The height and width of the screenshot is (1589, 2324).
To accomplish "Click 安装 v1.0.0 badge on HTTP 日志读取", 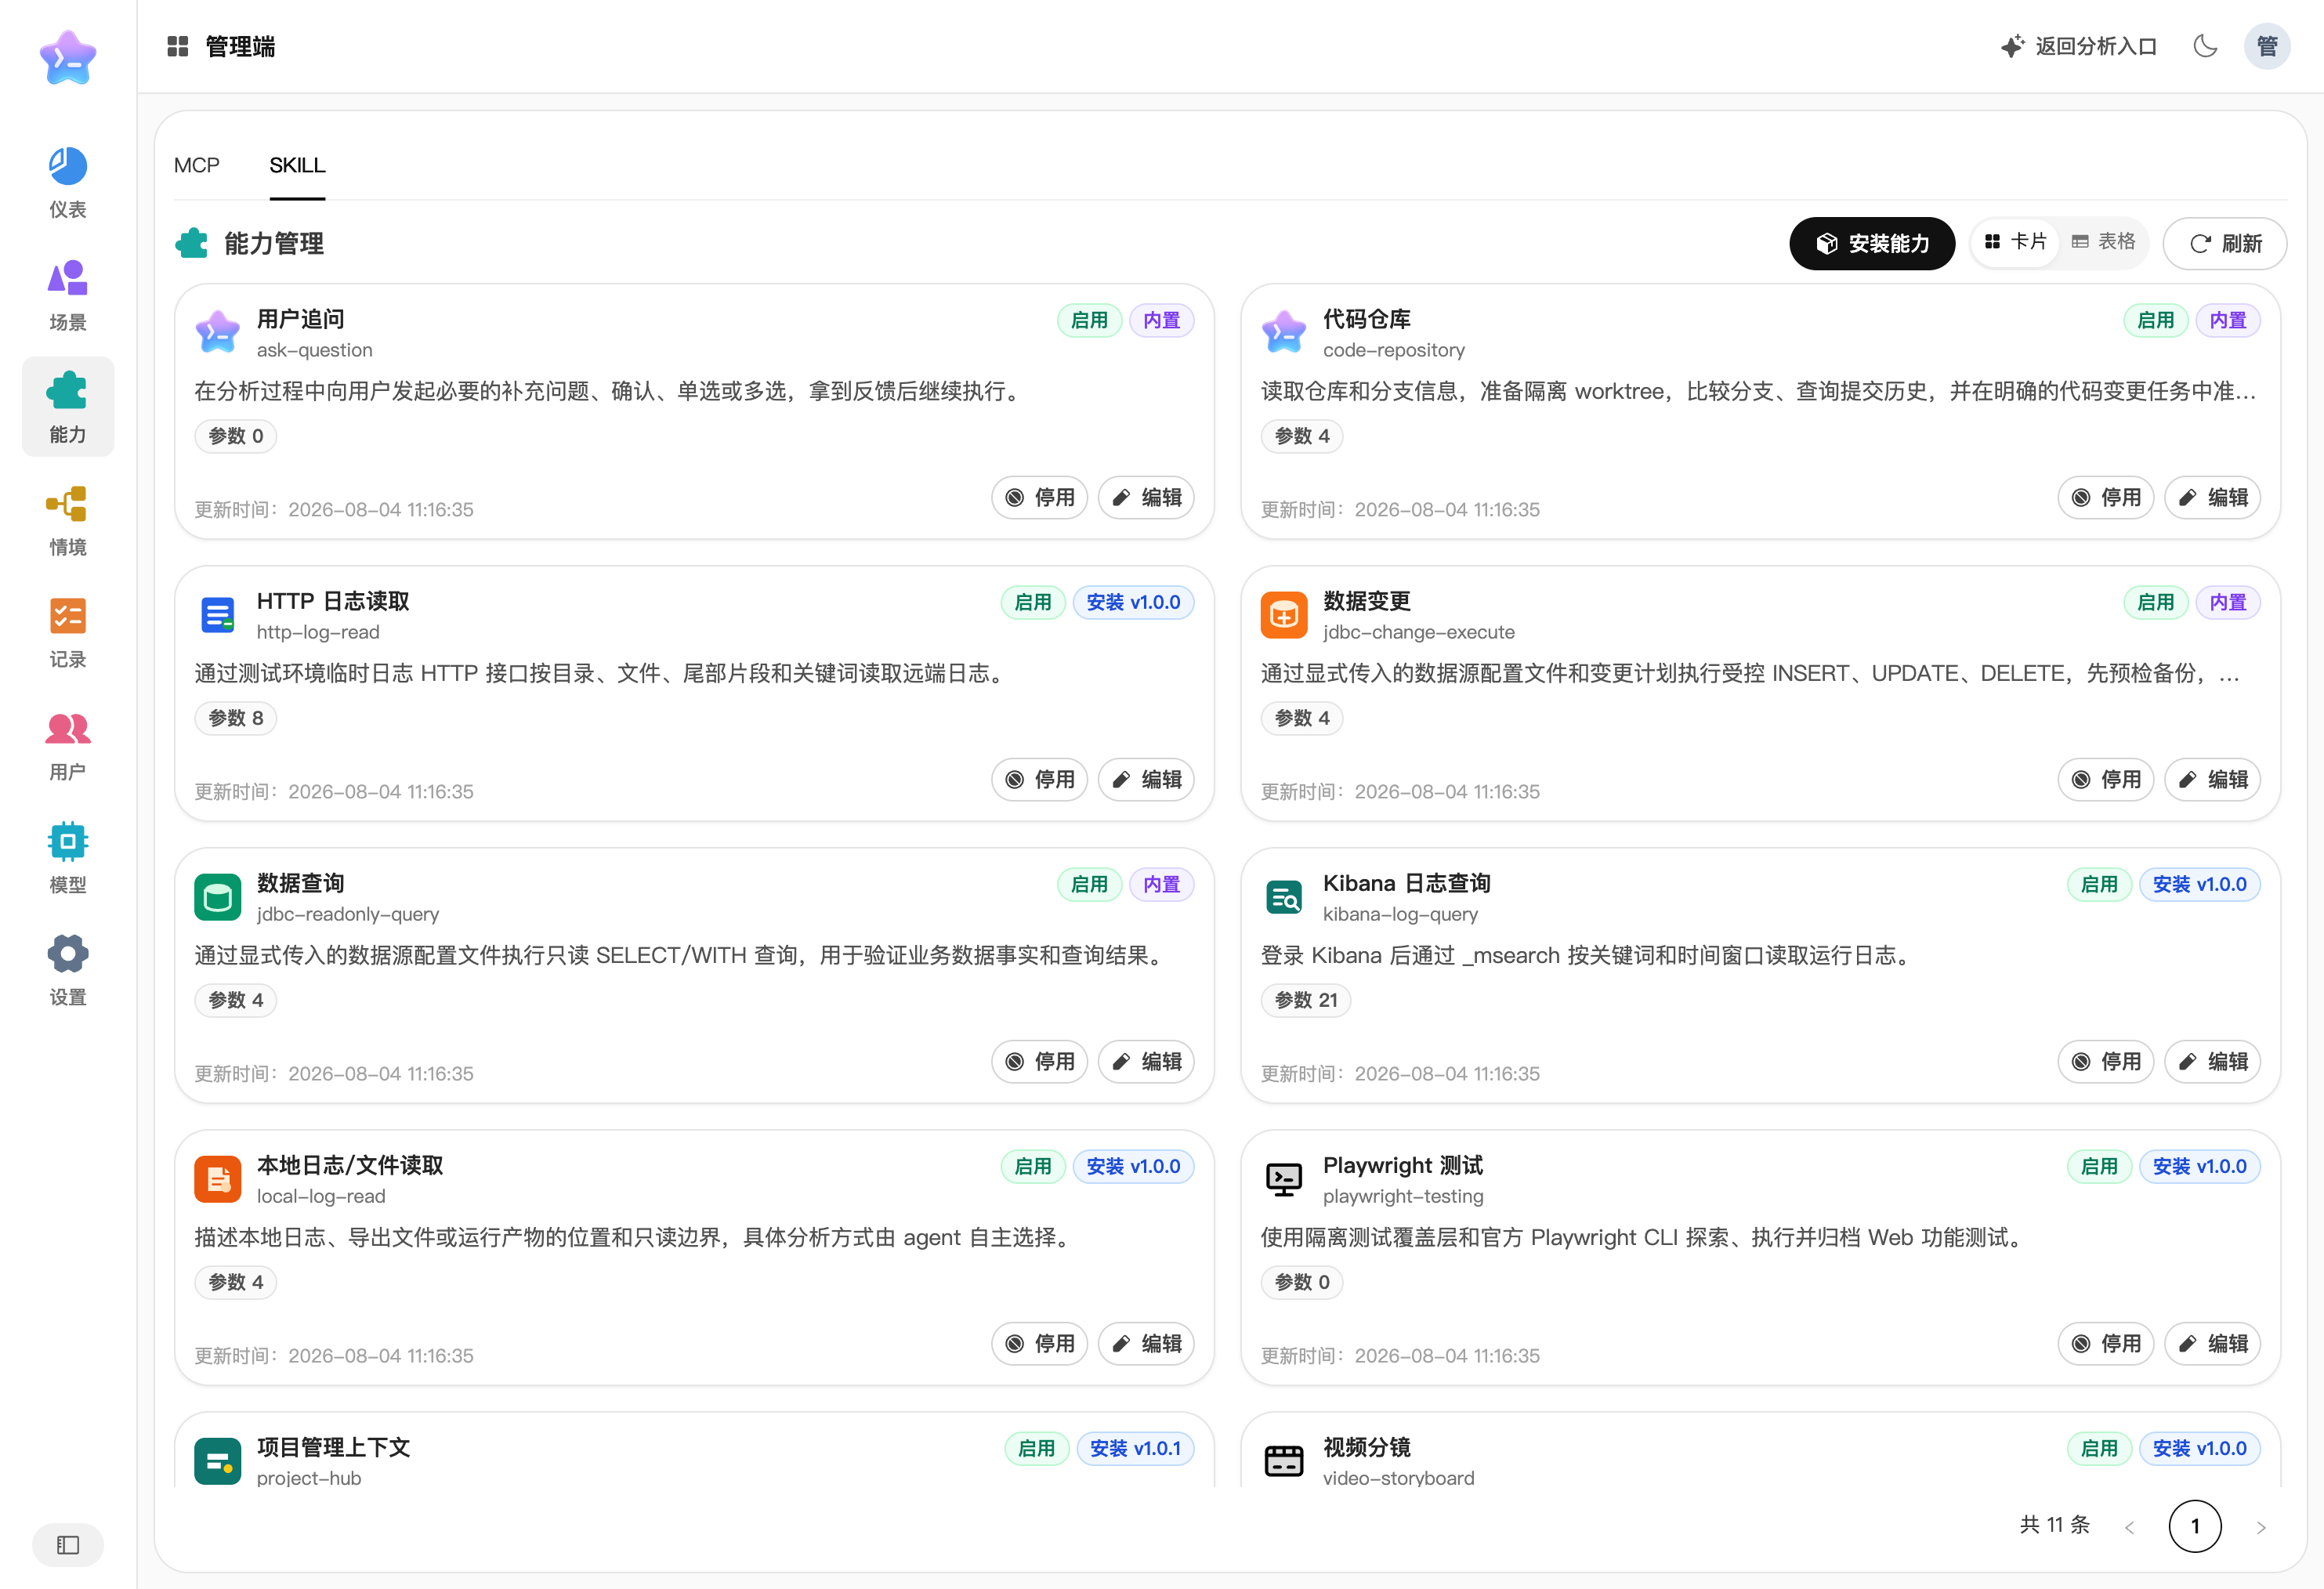I will click(1133, 602).
